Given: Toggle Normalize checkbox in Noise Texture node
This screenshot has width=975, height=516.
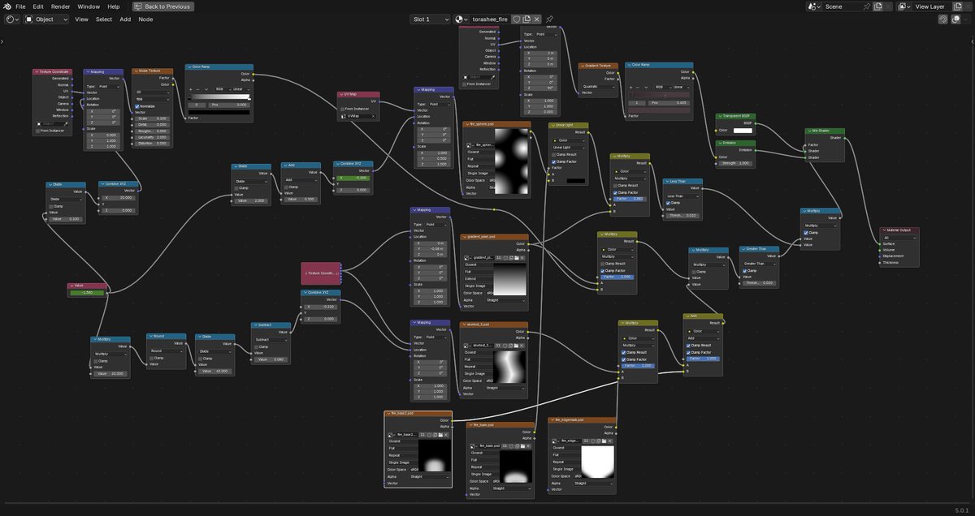Looking at the screenshot, I should tap(136, 106).
